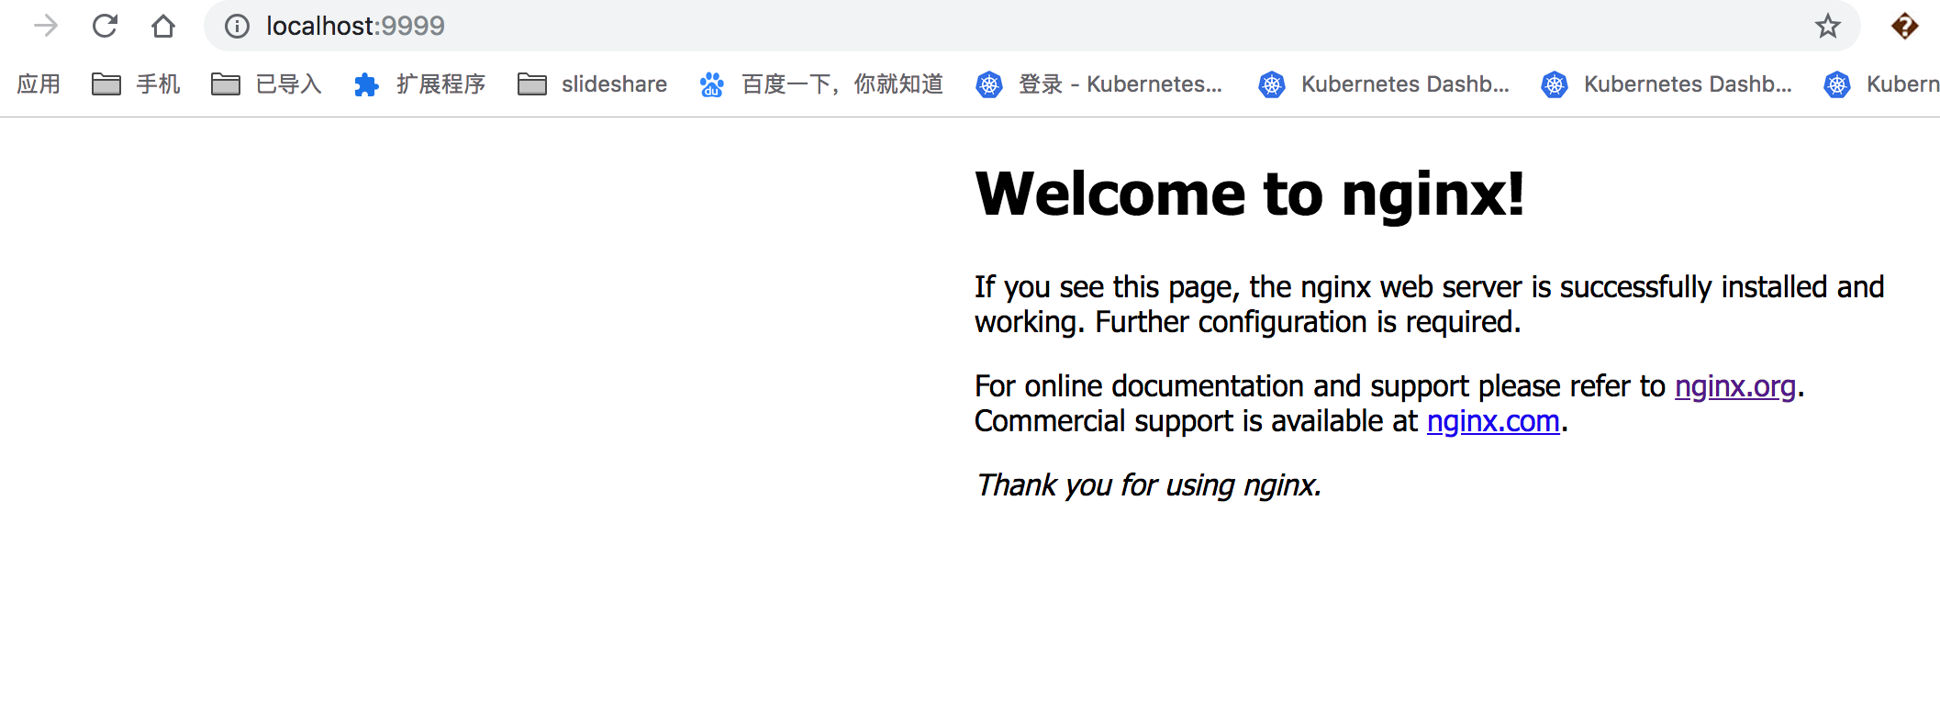Follow the nginx.com link
This screenshot has height=701, width=1940.
1493,421
